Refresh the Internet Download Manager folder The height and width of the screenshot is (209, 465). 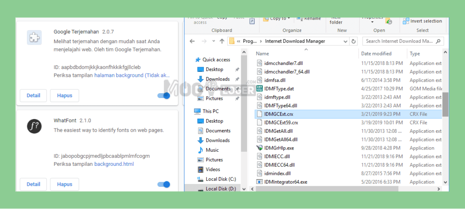[353, 41]
